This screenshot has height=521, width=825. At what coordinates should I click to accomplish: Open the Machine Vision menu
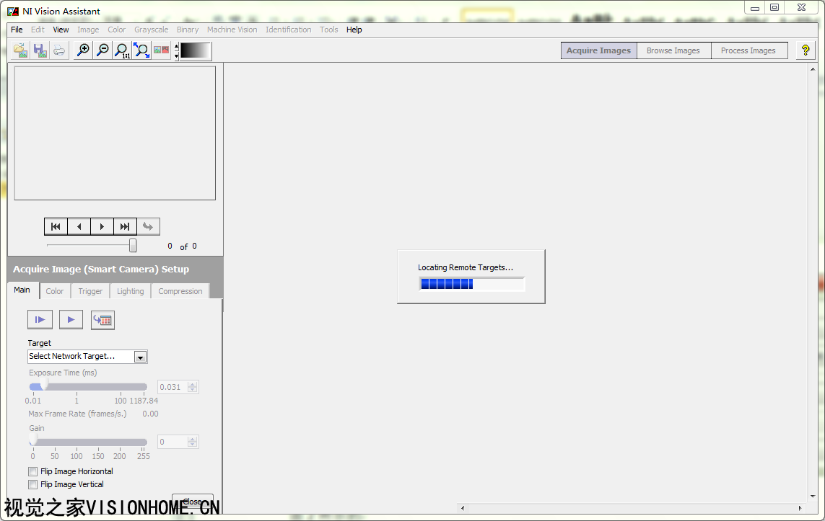pos(232,30)
